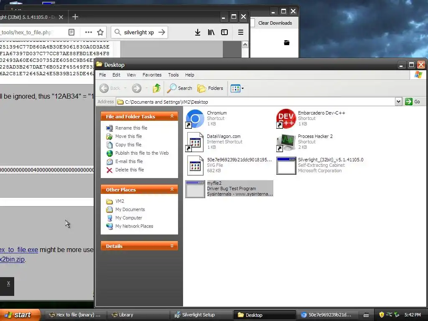Open My Documents in Other Places
The width and height of the screenshot is (428, 321).
130,209
